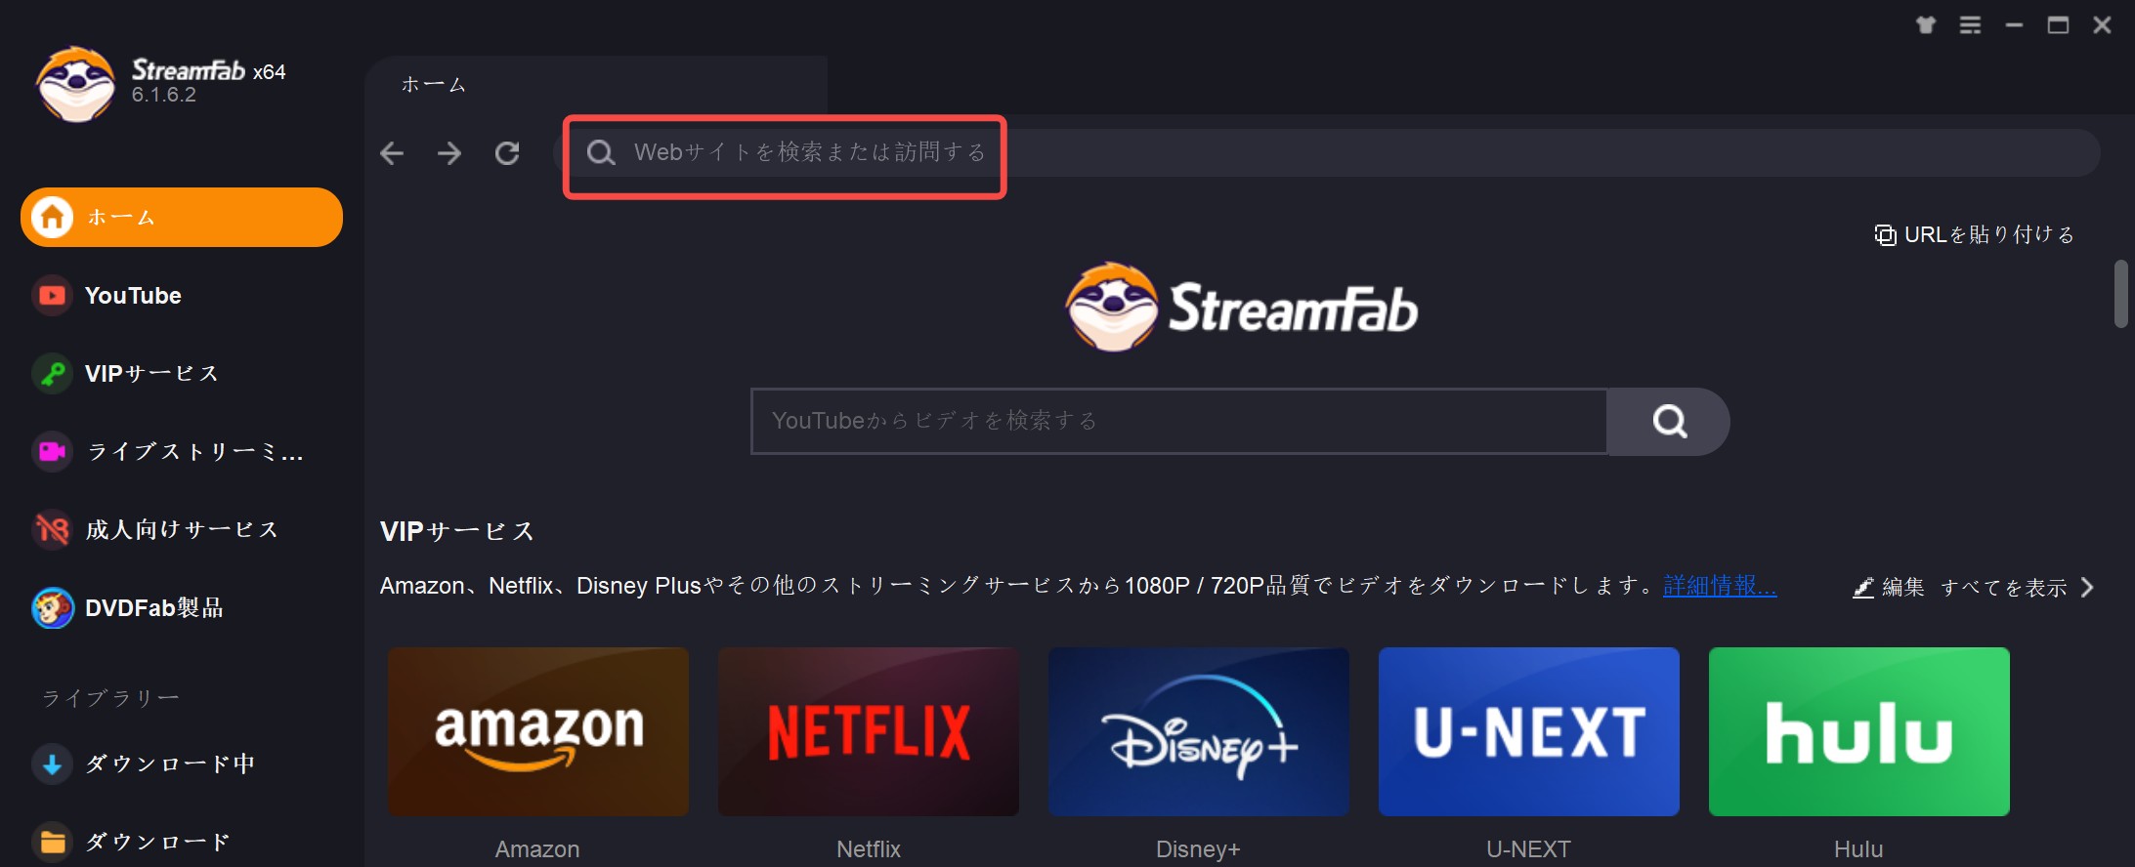This screenshot has width=2135, height=867.
Task: Open the Disney+ service tile
Action: click(x=1199, y=731)
